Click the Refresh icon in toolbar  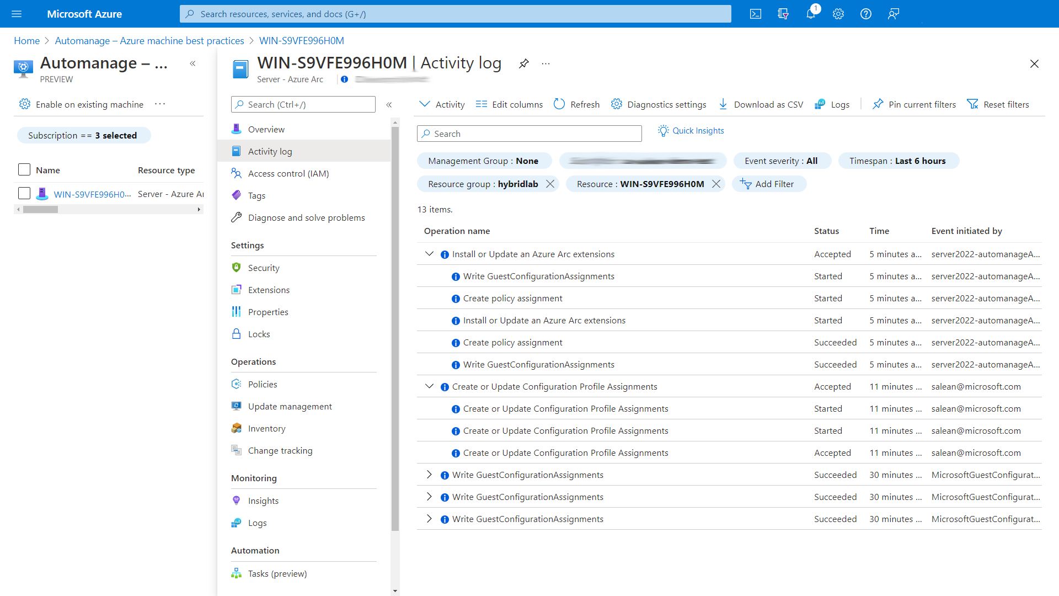click(x=559, y=104)
